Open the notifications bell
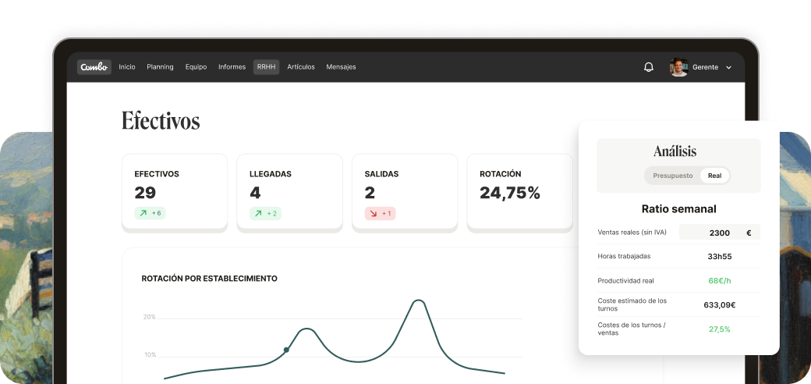 point(649,67)
